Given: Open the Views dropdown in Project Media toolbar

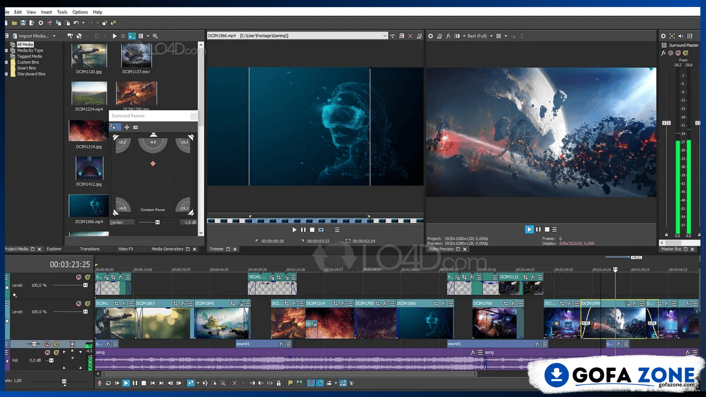Looking at the screenshot, I should pos(148,36).
